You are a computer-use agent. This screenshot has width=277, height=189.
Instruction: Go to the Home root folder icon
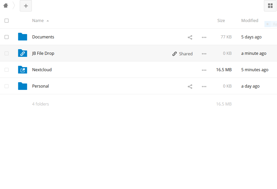click(x=6, y=5)
